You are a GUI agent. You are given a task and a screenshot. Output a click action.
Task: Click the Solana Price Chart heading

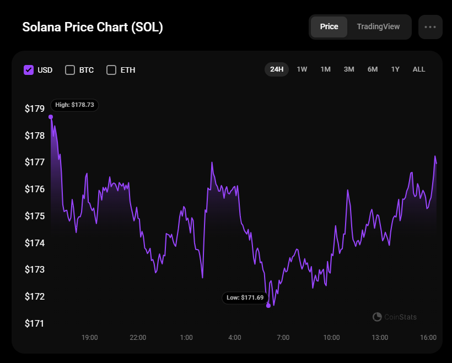[x=93, y=27]
